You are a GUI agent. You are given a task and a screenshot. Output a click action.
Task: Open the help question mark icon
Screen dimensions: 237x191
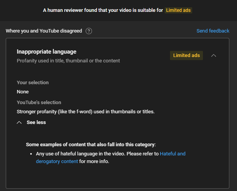click(x=89, y=31)
